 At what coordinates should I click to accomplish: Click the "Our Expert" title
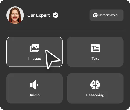pyautogui.click(x=39, y=15)
